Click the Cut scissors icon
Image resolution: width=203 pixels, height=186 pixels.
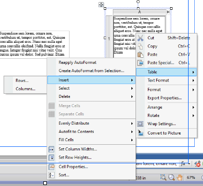click(x=140, y=38)
